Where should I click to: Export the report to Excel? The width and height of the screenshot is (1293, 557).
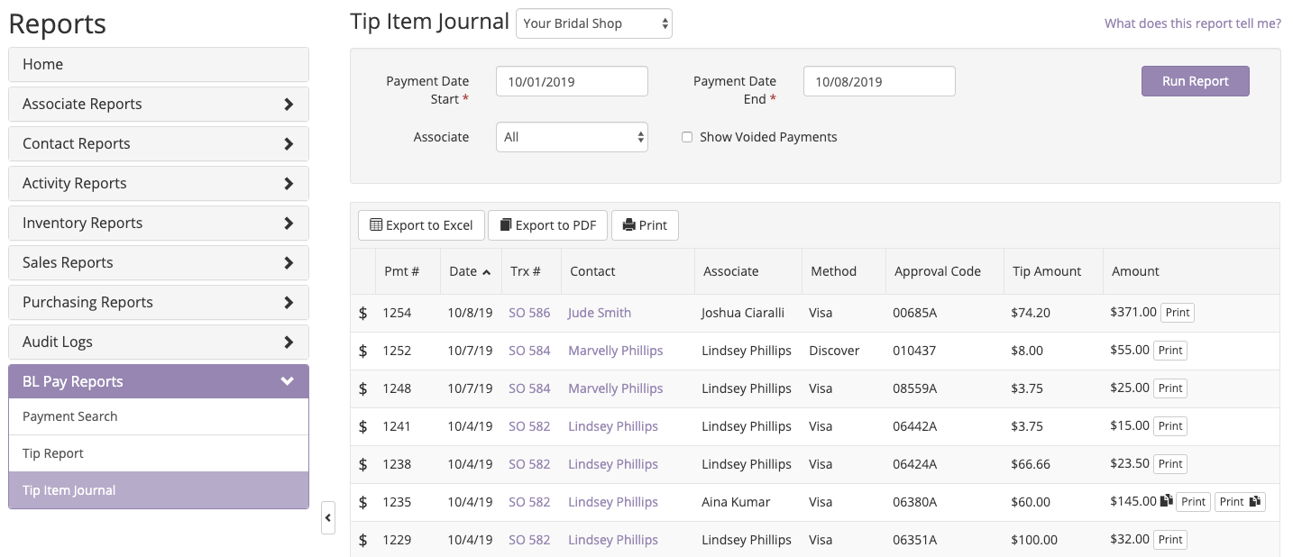421,225
